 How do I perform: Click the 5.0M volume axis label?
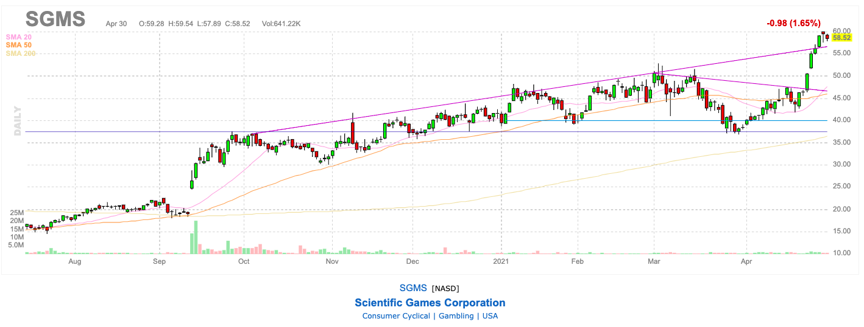click(x=16, y=244)
